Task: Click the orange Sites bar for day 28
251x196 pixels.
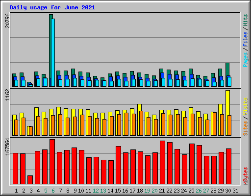Action: coord(215,124)
